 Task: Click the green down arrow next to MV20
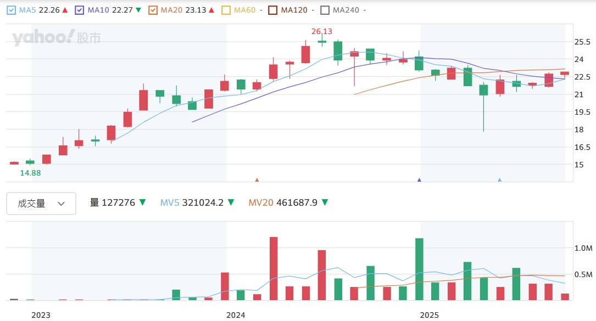click(325, 202)
